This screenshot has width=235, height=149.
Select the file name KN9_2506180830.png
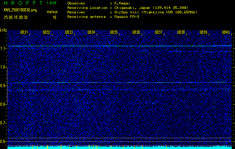[20, 10]
